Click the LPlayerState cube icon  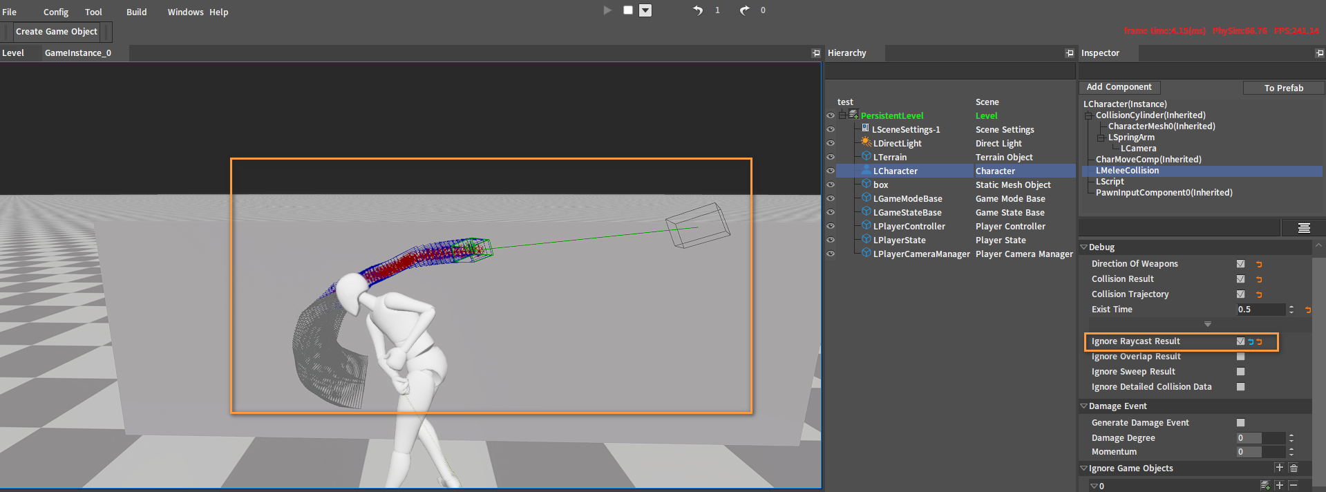[866, 239]
